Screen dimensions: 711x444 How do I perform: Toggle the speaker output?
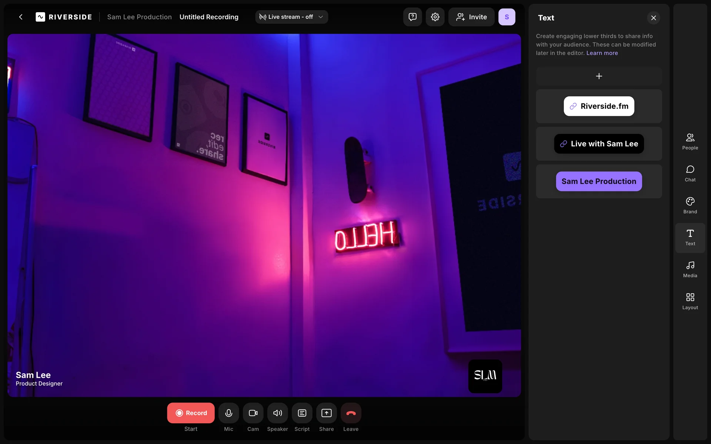click(x=277, y=413)
